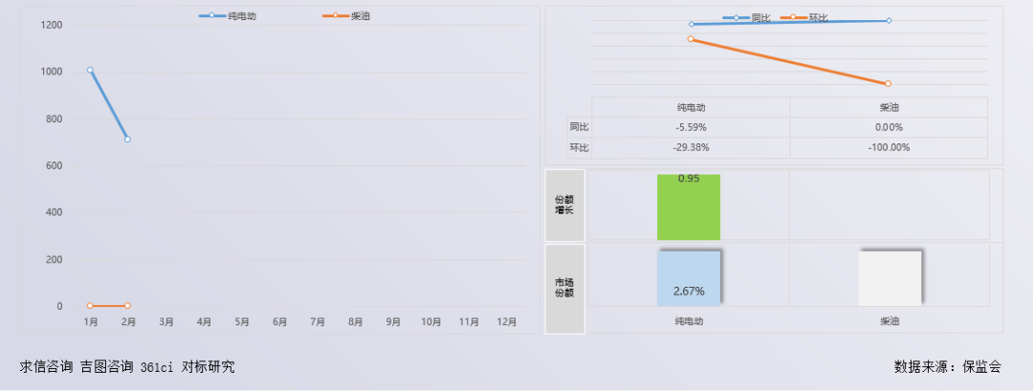Select the 纯电动 February data point near 700
Image resolution: width=1033 pixels, height=391 pixels.
click(x=127, y=140)
